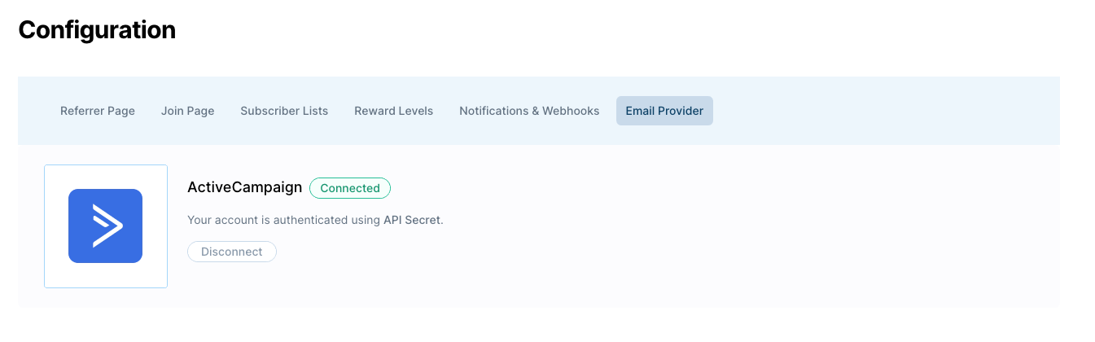Disconnect the ActiveCampaign integration
Image resolution: width=1095 pixels, height=342 pixels.
[x=232, y=252]
